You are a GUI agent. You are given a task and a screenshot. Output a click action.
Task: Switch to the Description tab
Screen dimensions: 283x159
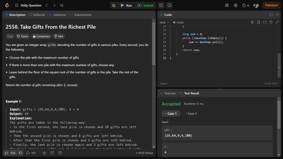pos(15,15)
